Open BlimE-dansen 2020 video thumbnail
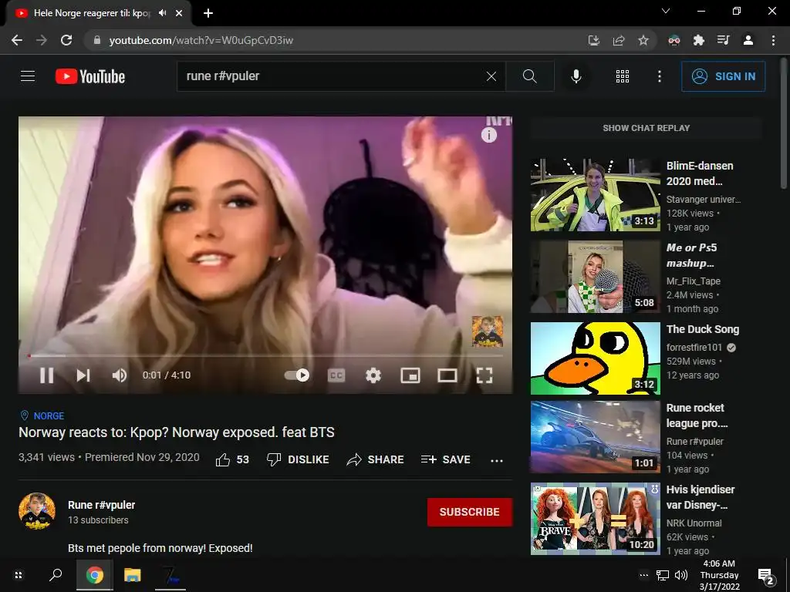This screenshot has width=790, height=592. click(595, 195)
